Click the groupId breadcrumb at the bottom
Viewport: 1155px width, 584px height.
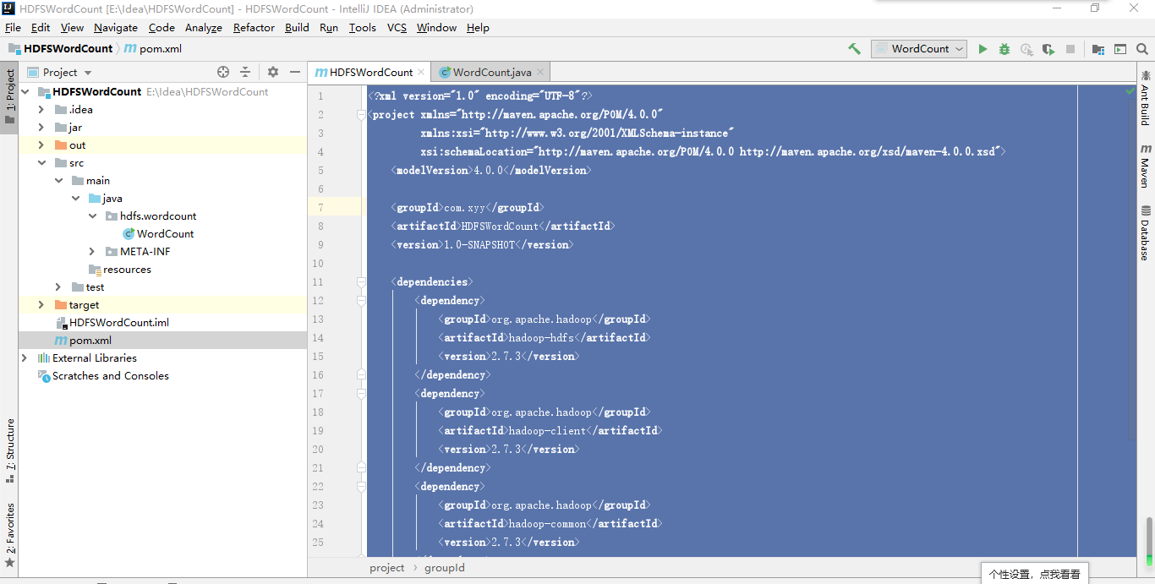coord(444,567)
